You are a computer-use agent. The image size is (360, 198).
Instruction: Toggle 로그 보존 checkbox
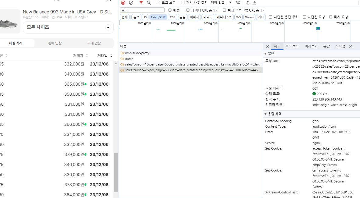(x=158, y=3)
